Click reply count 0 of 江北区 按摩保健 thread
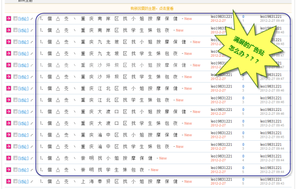This screenshot has width=297, height=189. click(243, 86)
